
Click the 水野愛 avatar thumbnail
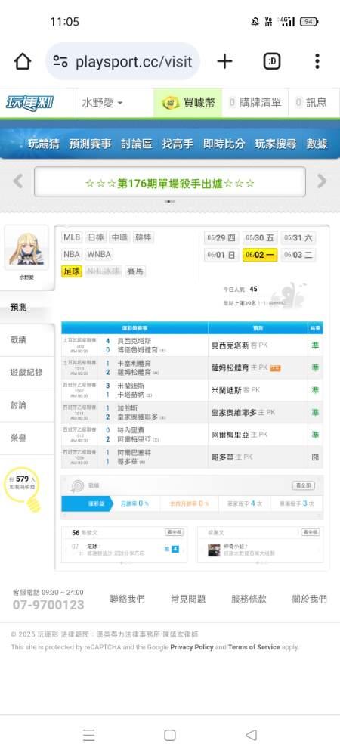pyautogui.click(x=27, y=249)
